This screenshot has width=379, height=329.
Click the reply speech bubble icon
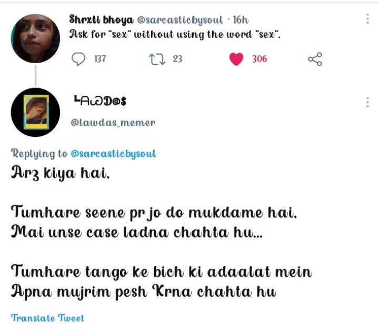coord(78,59)
